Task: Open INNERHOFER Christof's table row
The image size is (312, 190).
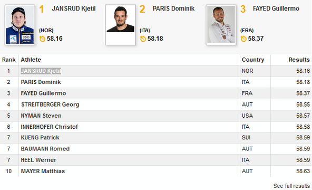Action: point(156,127)
